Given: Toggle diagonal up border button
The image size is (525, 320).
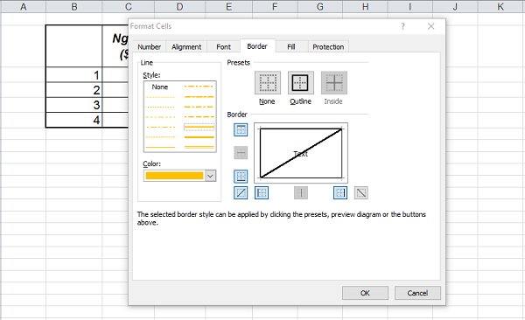Looking at the screenshot, I should pyautogui.click(x=241, y=193).
